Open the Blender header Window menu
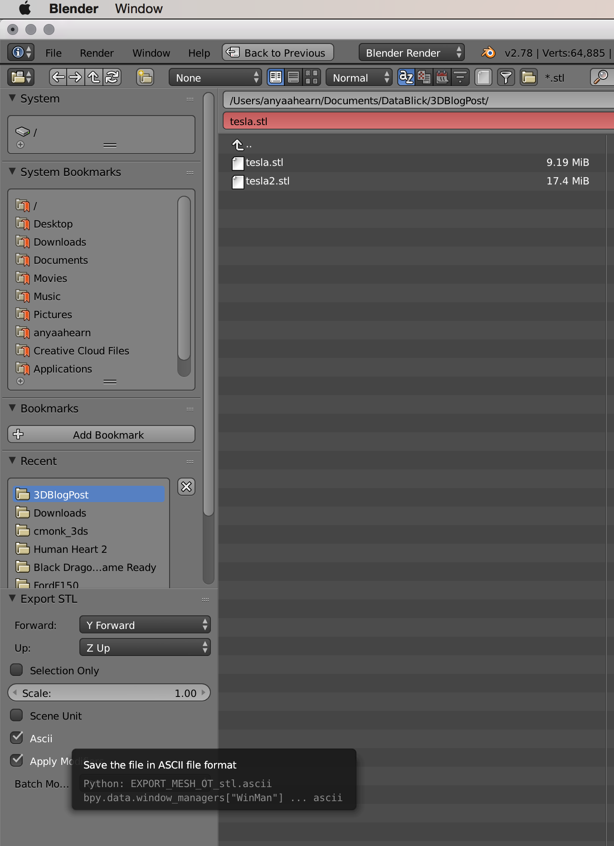Image resolution: width=614 pixels, height=846 pixels. coord(151,53)
